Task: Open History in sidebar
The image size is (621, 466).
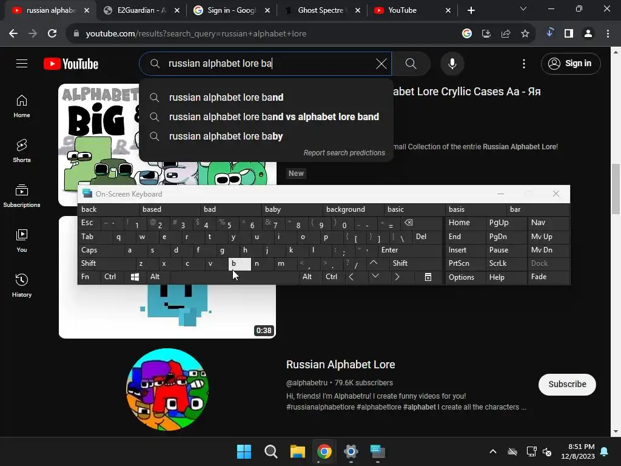Action: [22, 285]
